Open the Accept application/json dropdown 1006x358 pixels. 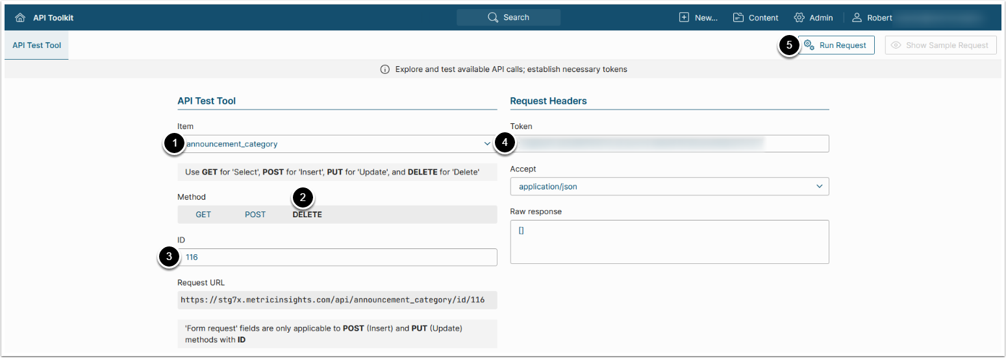[669, 187]
